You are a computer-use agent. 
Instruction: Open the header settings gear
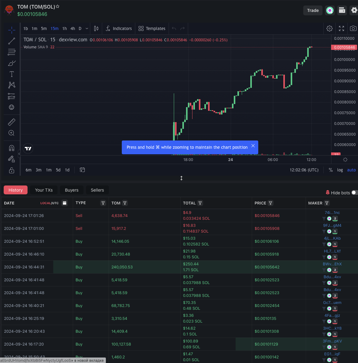pyautogui.click(x=354, y=10)
